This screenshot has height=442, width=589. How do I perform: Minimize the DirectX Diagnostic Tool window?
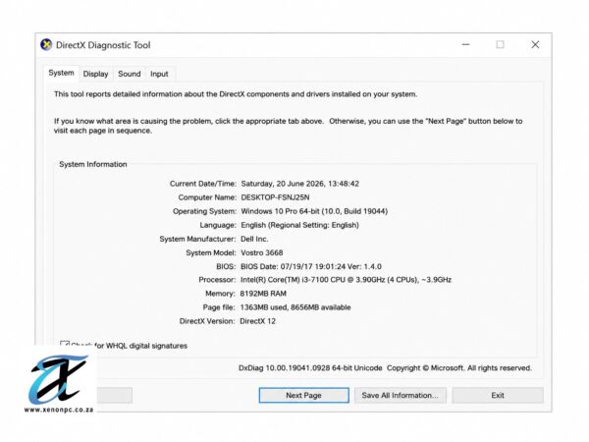tap(465, 45)
